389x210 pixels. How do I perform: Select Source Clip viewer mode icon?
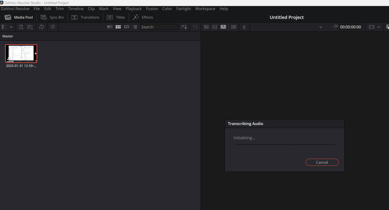click(x=206, y=27)
